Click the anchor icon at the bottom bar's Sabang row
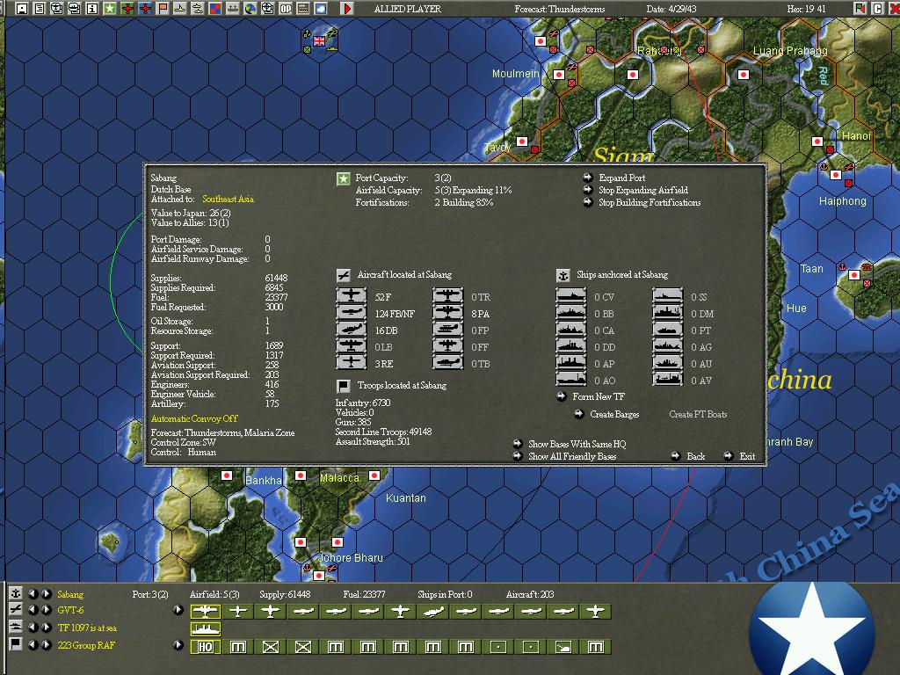900x675 pixels. point(16,593)
